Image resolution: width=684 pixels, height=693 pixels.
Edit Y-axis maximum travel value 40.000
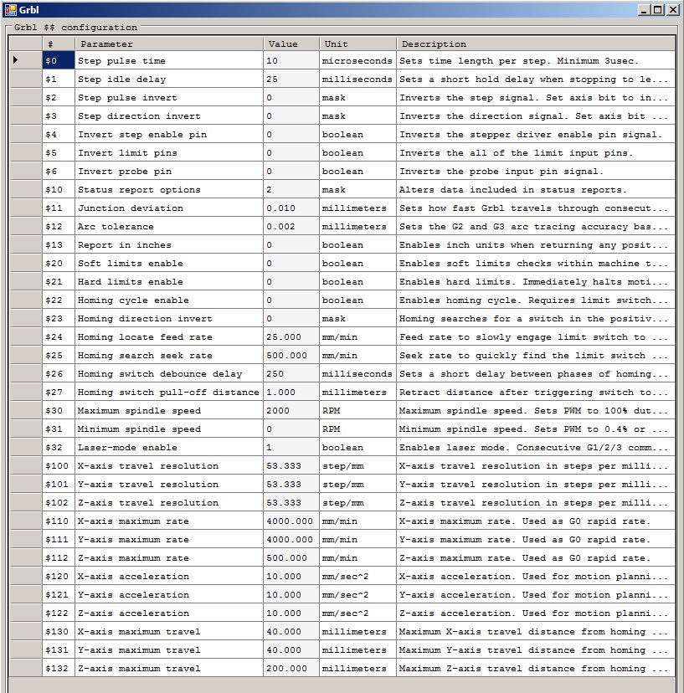tap(292, 650)
